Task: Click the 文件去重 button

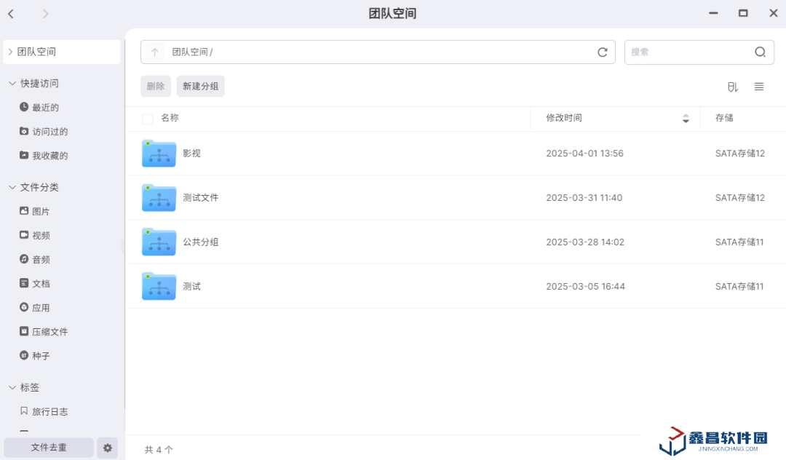Action: coord(49,448)
